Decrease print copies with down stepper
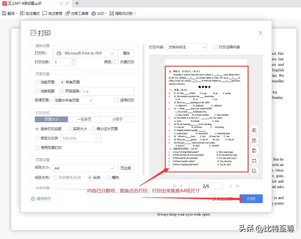This screenshot has width=301, height=239. tap(73, 64)
